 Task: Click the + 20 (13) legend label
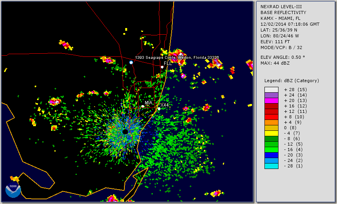click(295, 100)
